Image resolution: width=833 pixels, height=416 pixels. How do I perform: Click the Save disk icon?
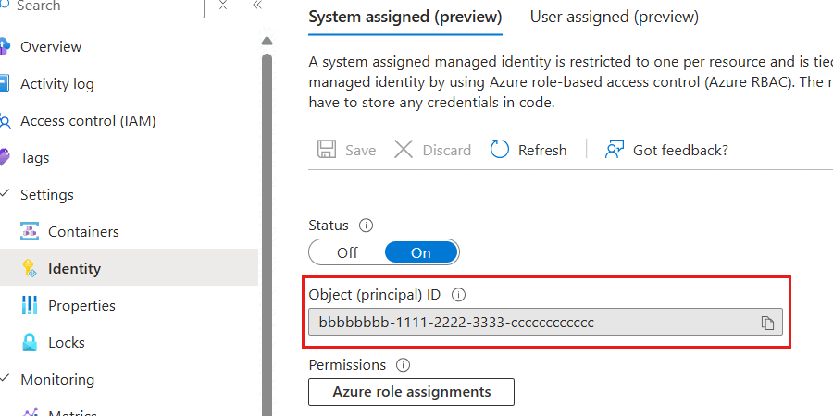327,150
